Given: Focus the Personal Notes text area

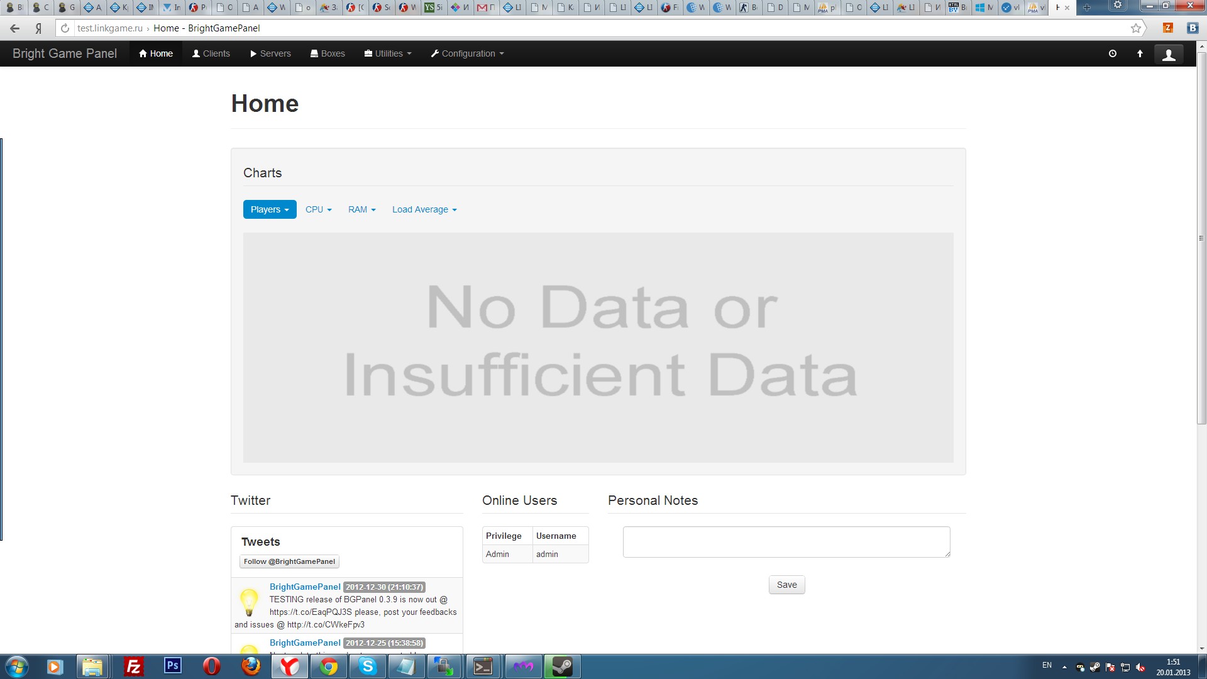Looking at the screenshot, I should [786, 542].
